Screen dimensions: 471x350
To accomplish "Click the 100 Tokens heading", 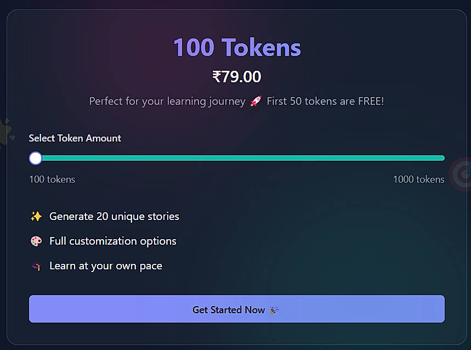I will click(237, 48).
